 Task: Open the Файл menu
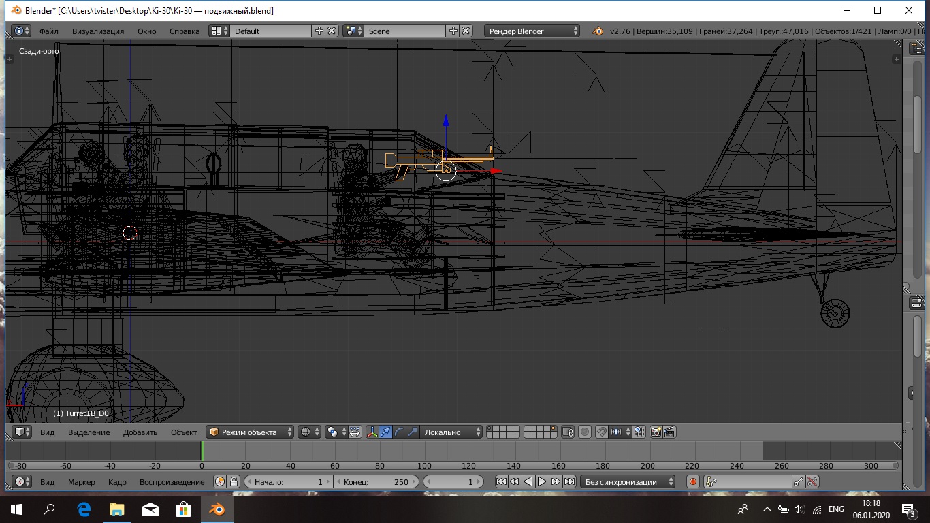[48, 31]
